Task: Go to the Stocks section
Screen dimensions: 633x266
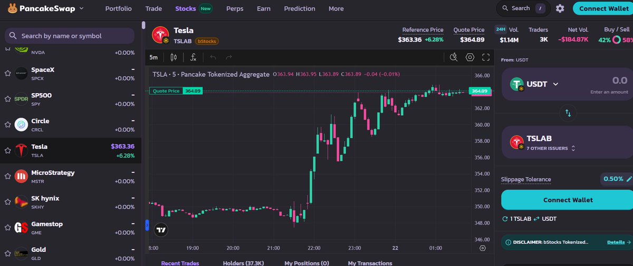Action: coord(186,8)
